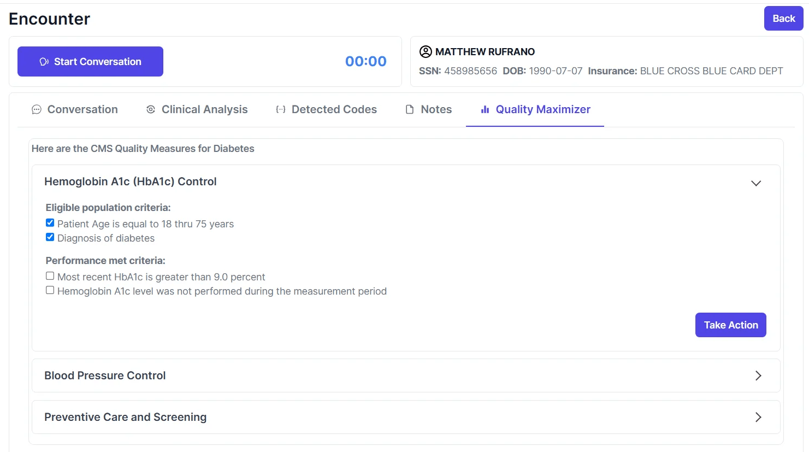
Task: Go back using the Back button
Action: click(783, 19)
